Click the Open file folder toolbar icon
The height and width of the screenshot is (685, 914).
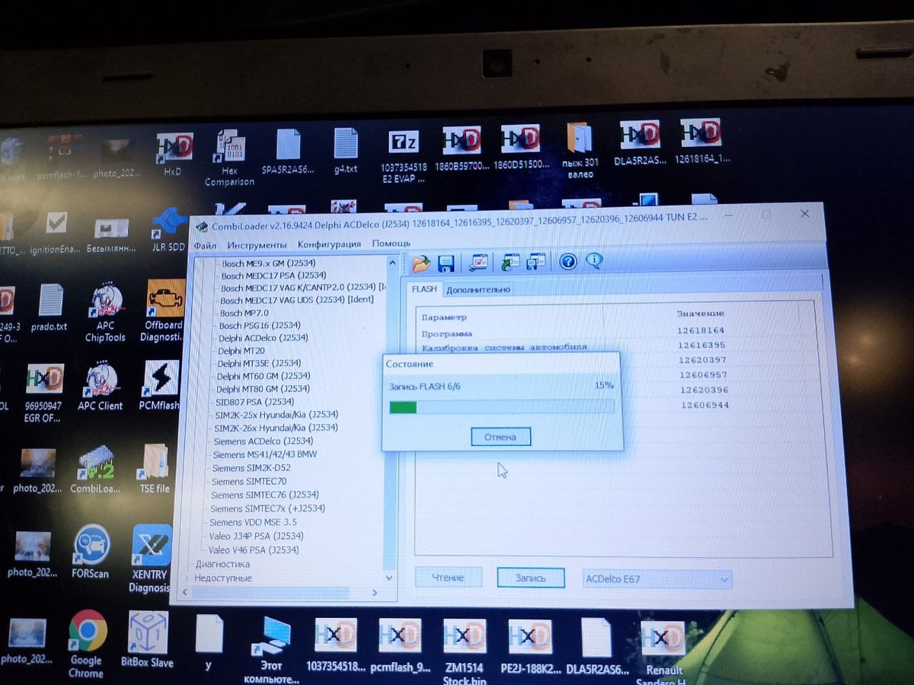[x=420, y=263]
